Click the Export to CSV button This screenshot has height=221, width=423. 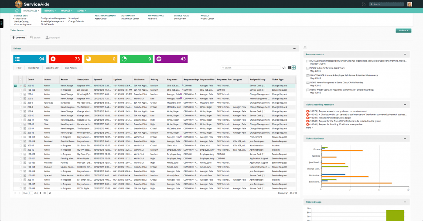pos(52,68)
